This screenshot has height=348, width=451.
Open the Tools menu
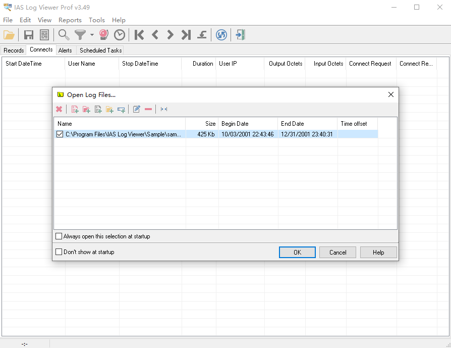[96, 20]
